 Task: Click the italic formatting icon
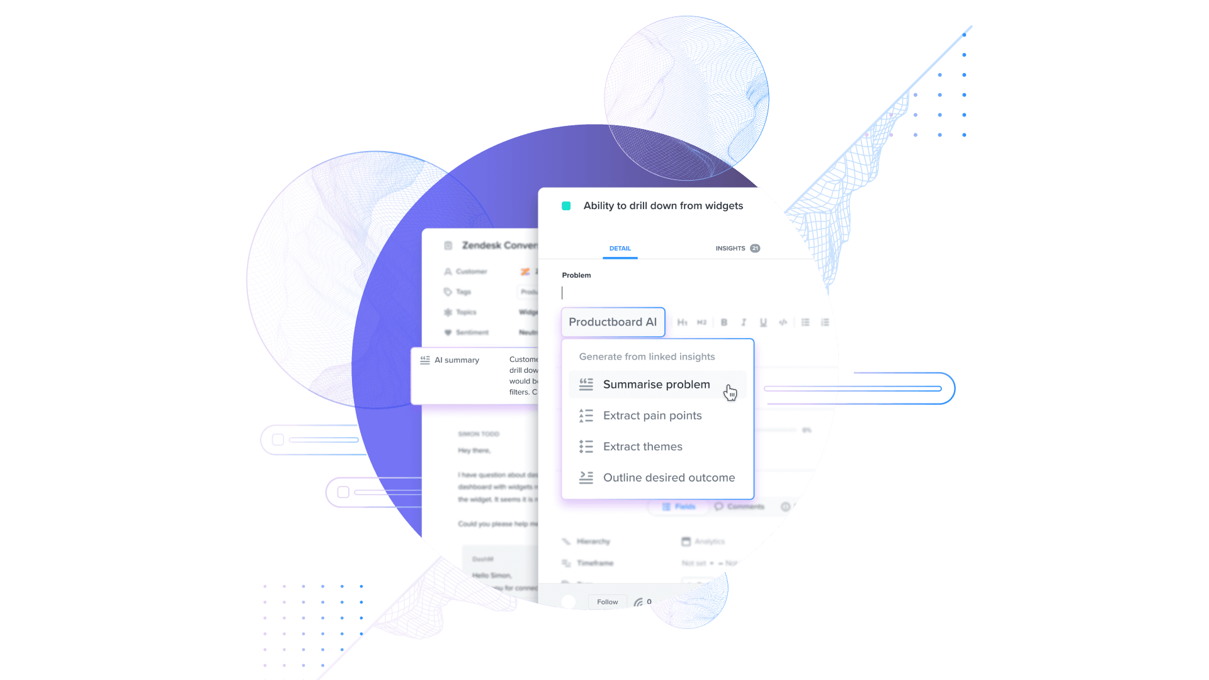pyautogui.click(x=742, y=322)
